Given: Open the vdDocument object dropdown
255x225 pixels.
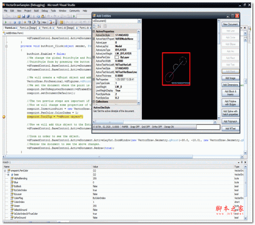Looking at the screenshot, I should click(x=139, y=21).
